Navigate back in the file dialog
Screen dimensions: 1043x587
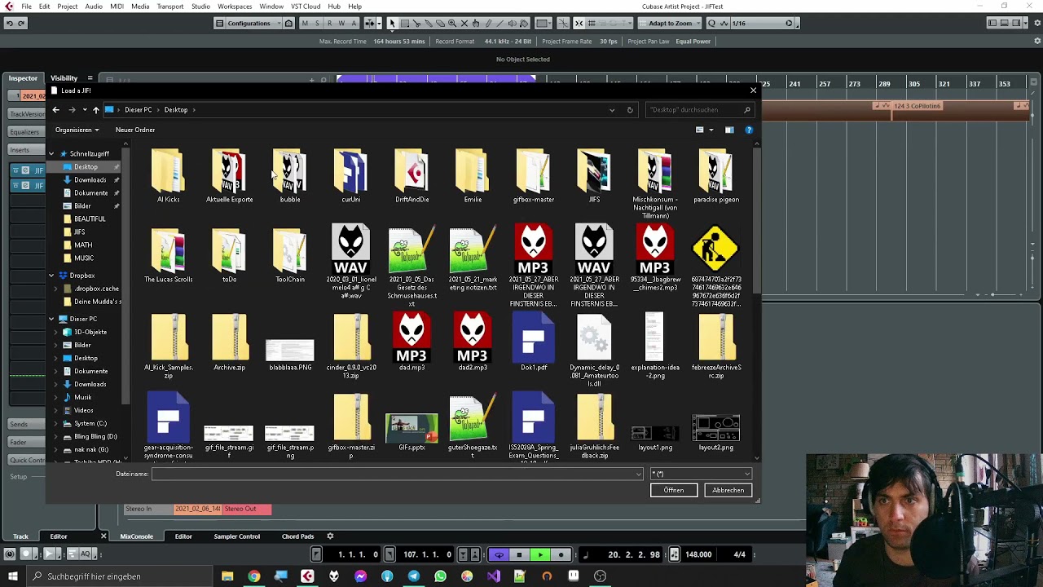tap(56, 109)
